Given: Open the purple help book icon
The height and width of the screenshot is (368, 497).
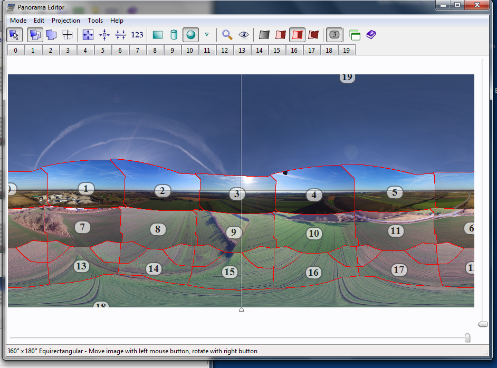Looking at the screenshot, I should tap(371, 35).
